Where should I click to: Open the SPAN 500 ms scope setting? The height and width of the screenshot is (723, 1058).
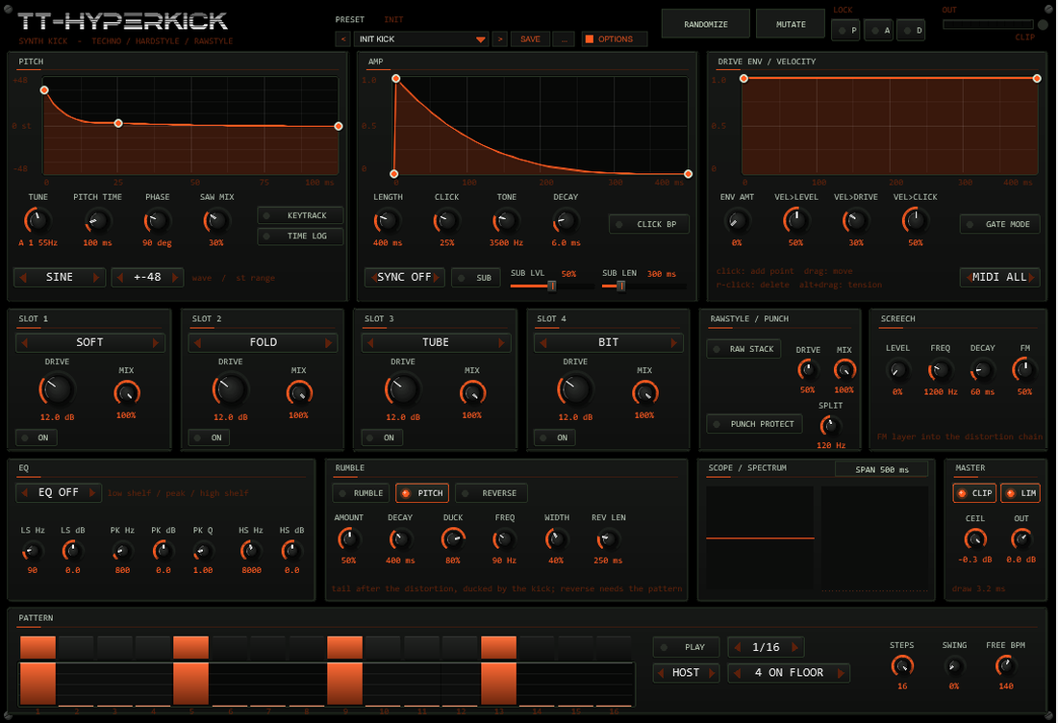[x=881, y=469]
